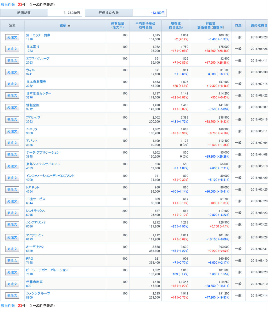Click 売注文 button for オーデリック
268x312 pixels.
coord(12,249)
